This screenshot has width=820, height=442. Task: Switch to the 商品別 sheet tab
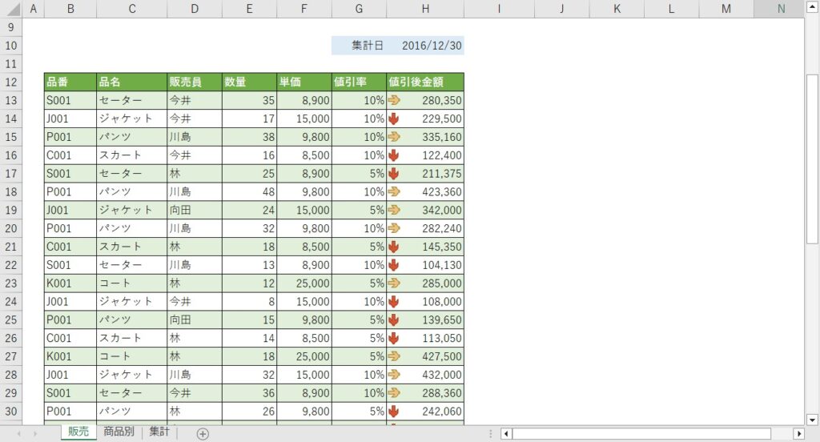pyautogui.click(x=119, y=432)
